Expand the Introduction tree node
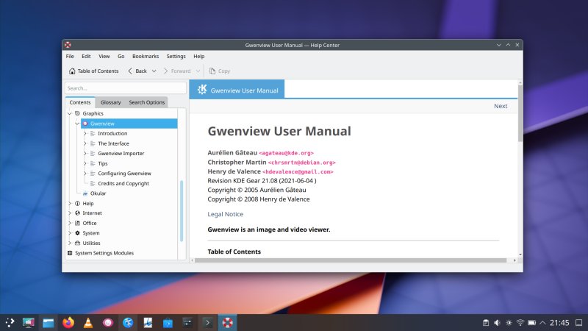The width and height of the screenshot is (588, 331). 85,134
